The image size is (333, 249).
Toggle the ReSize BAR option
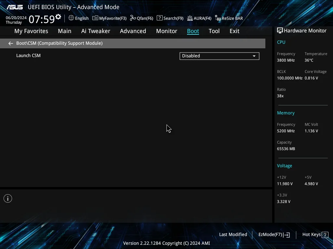pos(229,18)
